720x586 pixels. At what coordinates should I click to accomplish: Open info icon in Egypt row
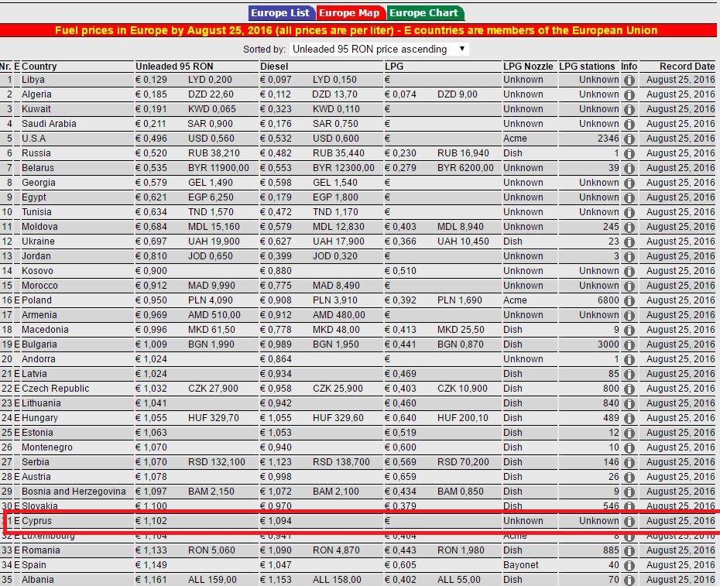click(x=629, y=197)
